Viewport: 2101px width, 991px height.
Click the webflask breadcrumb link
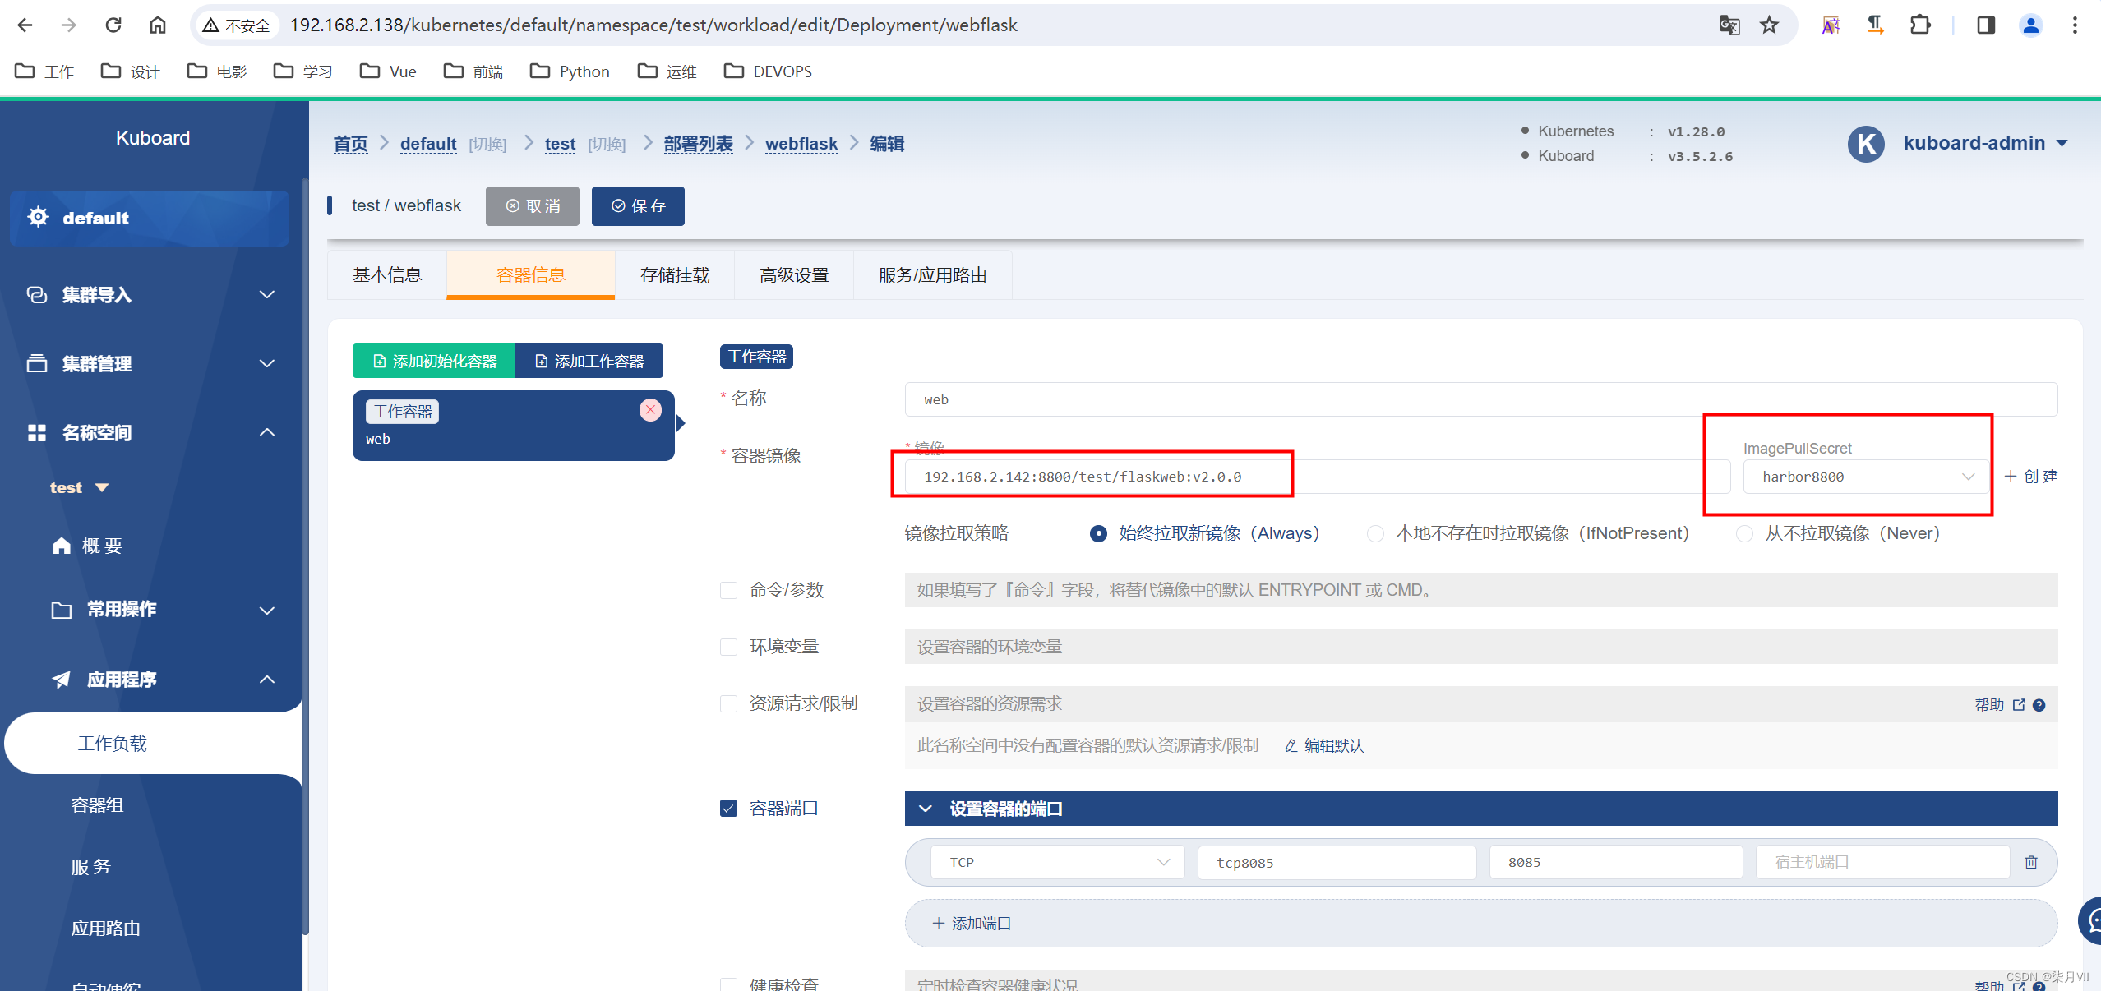801,144
